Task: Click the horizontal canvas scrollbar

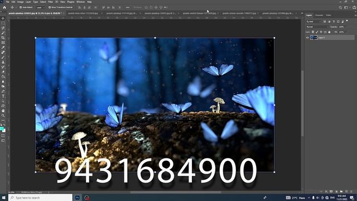Action: (175, 192)
